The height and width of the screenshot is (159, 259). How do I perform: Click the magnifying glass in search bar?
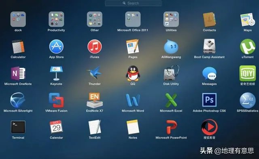(124, 3)
